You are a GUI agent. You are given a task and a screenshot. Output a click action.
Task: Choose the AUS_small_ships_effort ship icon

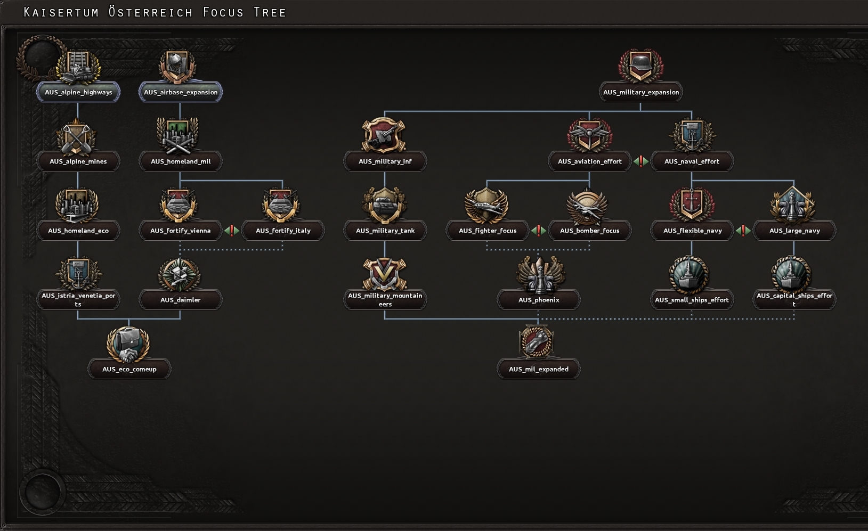tap(689, 275)
